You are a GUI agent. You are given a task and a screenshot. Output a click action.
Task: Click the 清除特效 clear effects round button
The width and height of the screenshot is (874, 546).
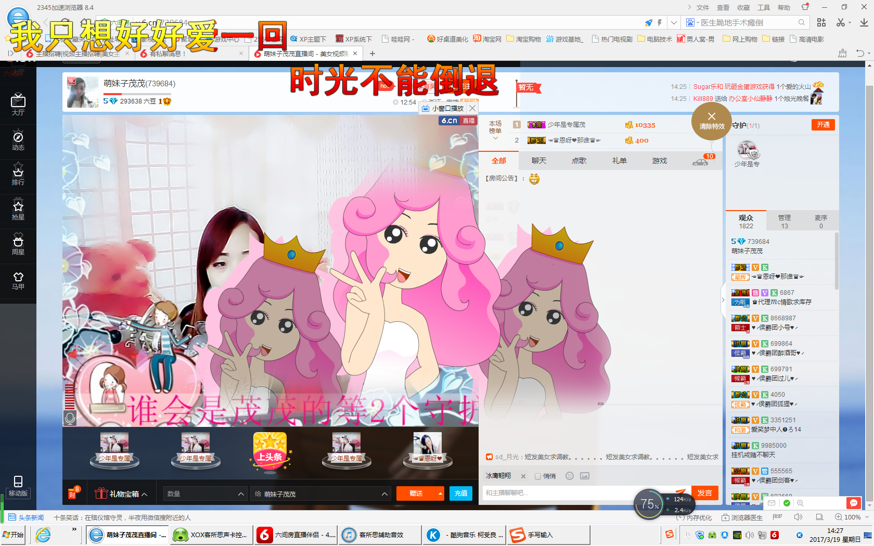pos(712,121)
